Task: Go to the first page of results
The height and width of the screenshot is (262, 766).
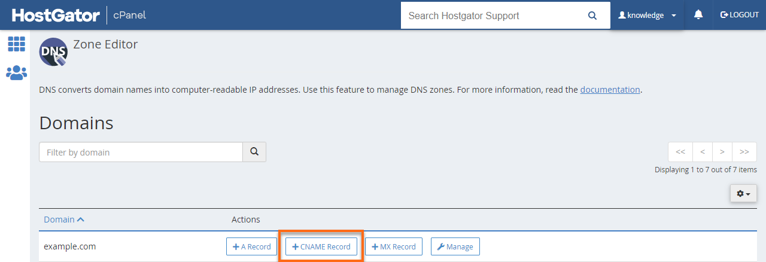Action: [680, 152]
